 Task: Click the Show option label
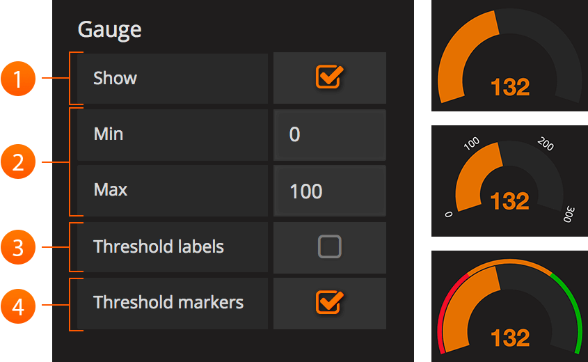point(116,78)
